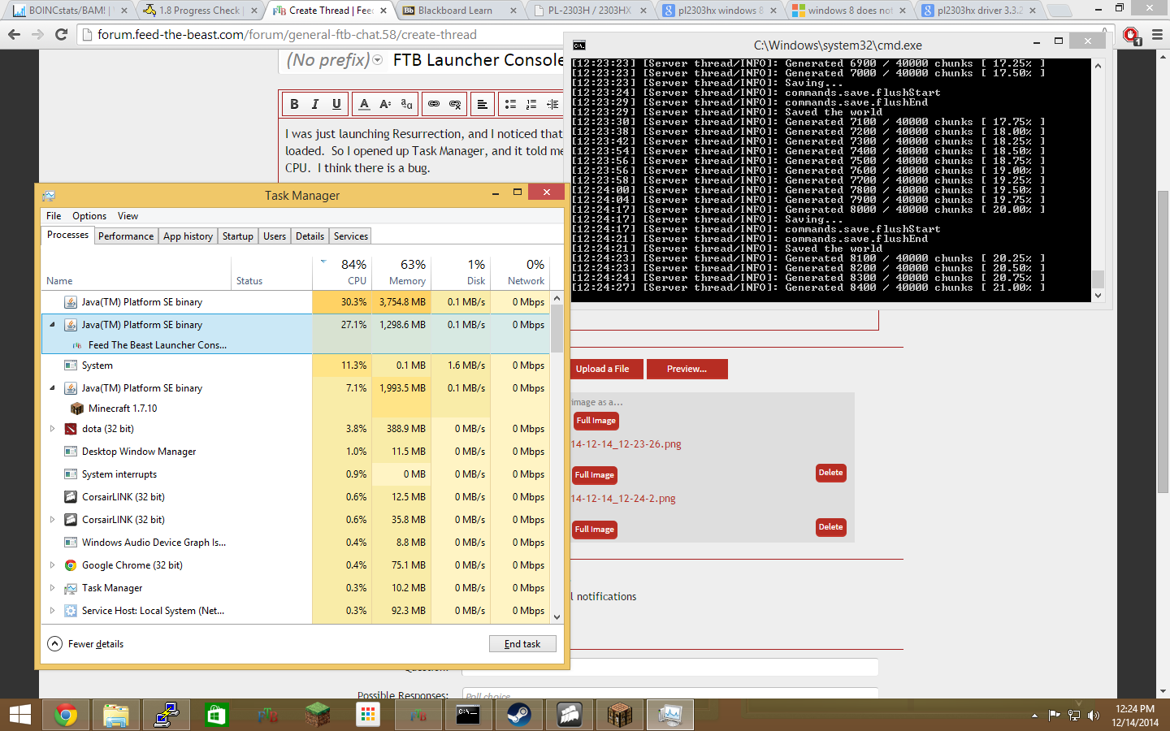This screenshot has width=1170, height=731.
Task: Click the scroll down arrow in cmd.exe window
Action: tap(1098, 296)
